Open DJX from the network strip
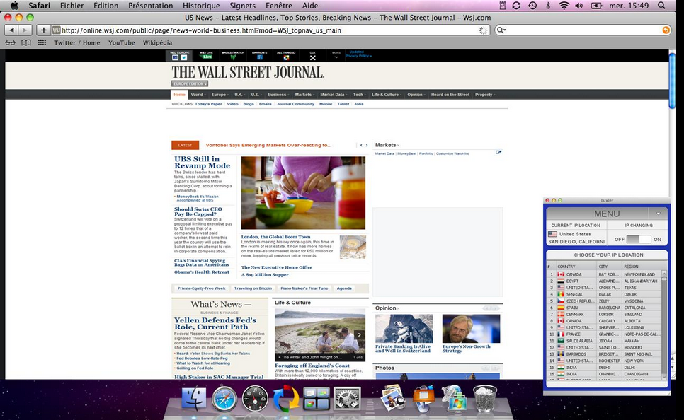The image size is (684, 420). click(313, 56)
